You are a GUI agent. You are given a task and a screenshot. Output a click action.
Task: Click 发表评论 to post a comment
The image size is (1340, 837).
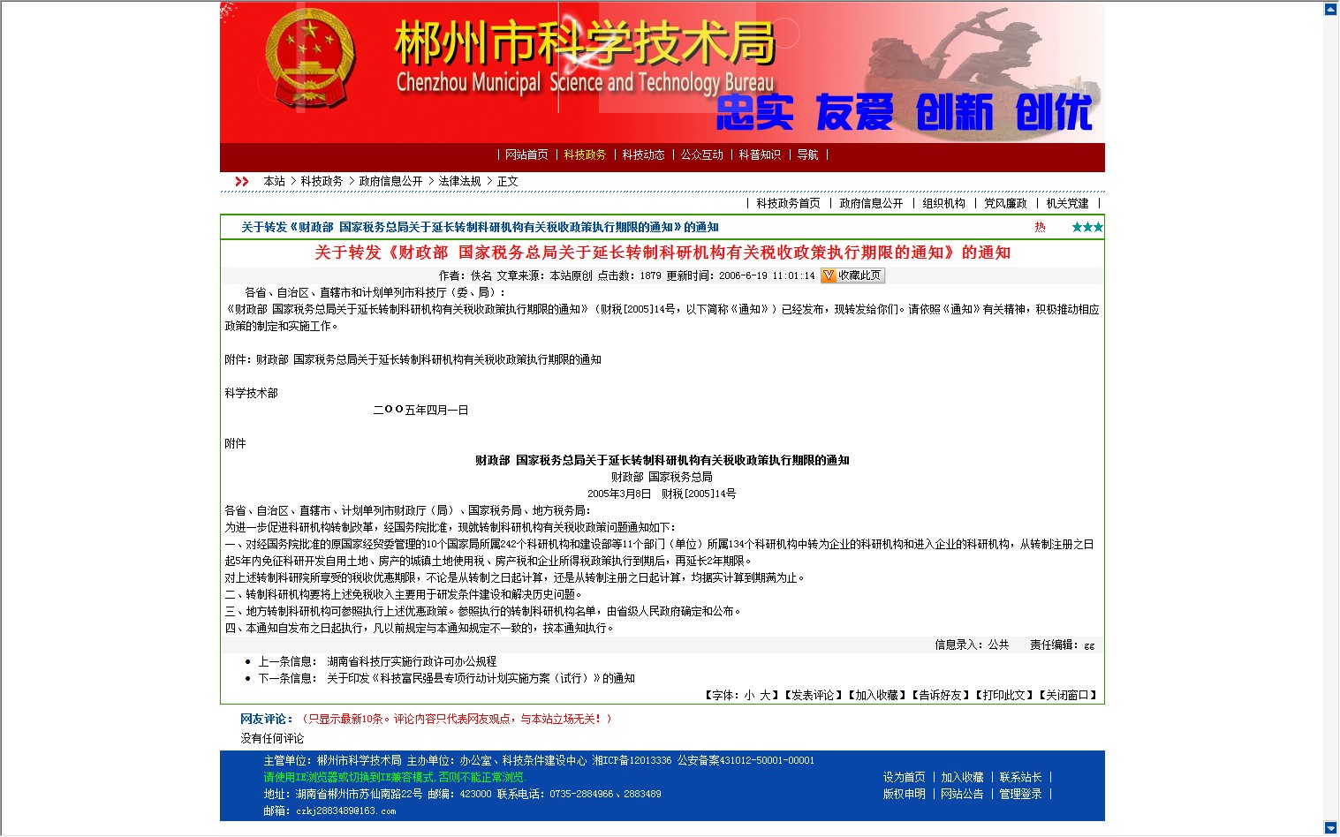[813, 695]
